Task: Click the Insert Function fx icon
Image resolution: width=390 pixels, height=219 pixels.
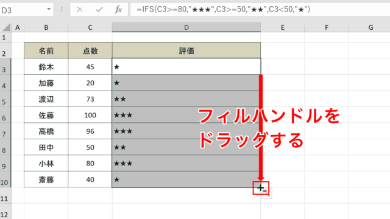Action: click(x=118, y=10)
